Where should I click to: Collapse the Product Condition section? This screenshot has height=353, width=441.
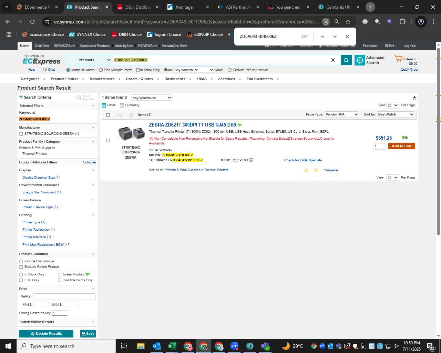click(93, 254)
